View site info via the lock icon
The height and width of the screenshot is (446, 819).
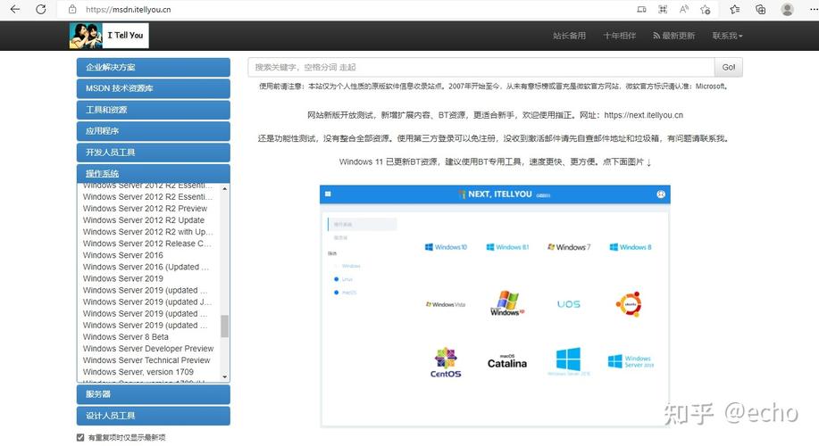72,10
